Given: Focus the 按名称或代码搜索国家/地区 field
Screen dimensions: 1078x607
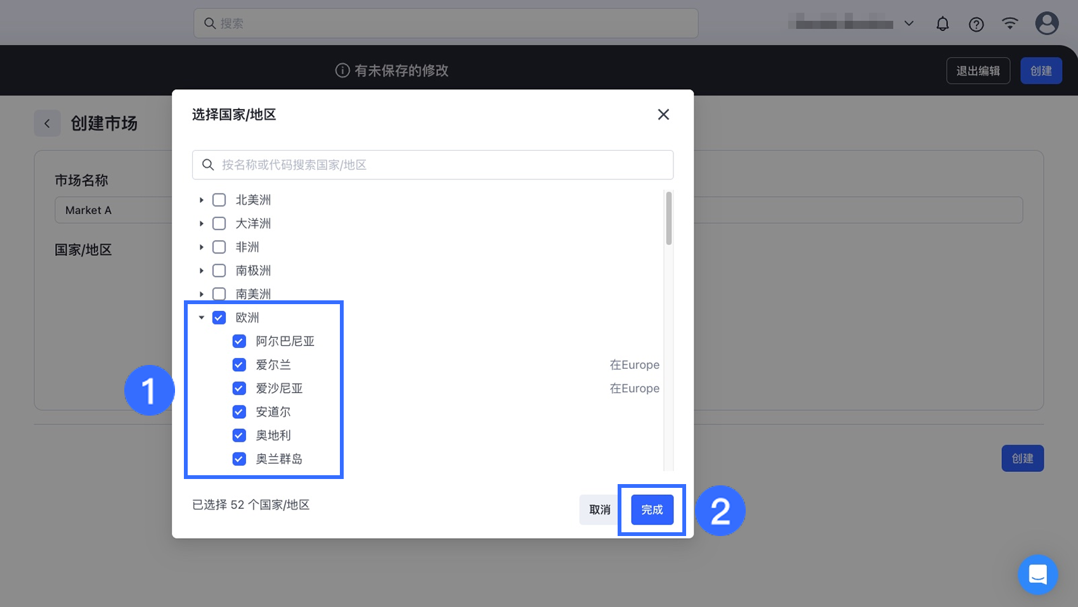Looking at the screenshot, I should (432, 165).
